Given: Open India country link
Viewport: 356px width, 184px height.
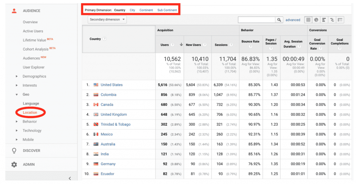Looking at the screenshot, I should (x=105, y=154).
